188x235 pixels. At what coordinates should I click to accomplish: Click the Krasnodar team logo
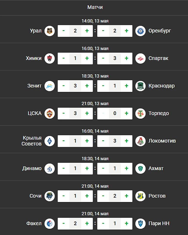point(140,86)
